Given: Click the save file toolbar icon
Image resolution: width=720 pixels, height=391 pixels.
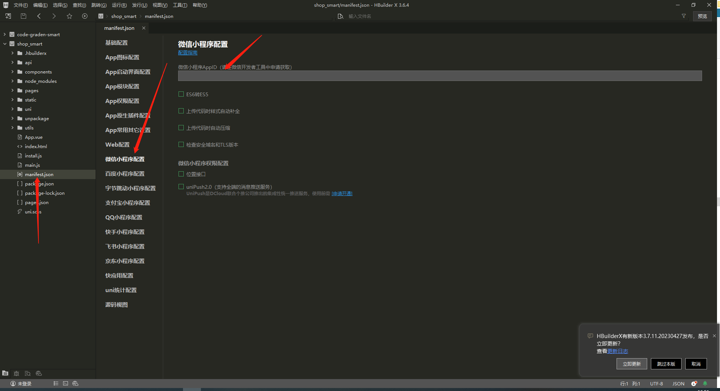Looking at the screenshot, I should [x=24, y=16].
